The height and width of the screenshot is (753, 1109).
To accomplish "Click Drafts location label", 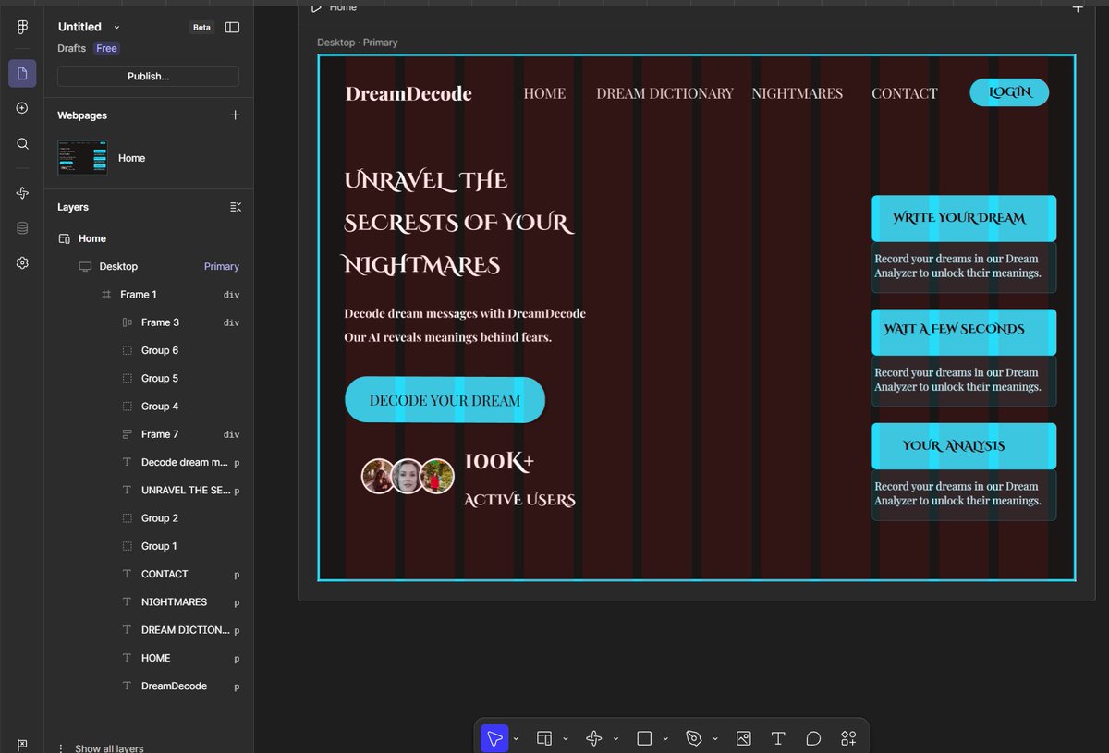I will click(71, 48).
